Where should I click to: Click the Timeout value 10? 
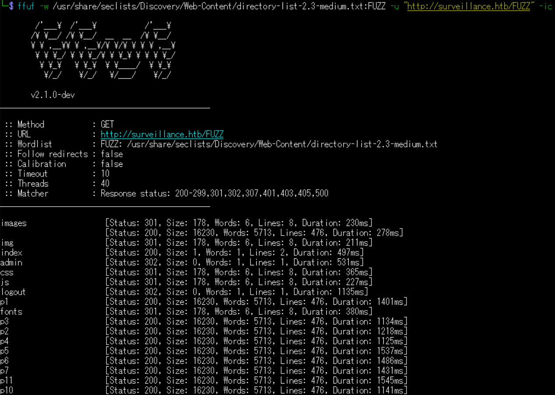[x=105, y=174]
